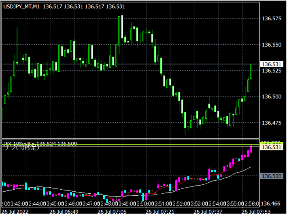Viewport: 287px width, 214px height.
Task: Click the 136.466 sub-window axis label
Action: pos(270,203)
